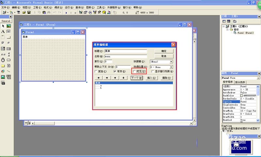Toggle the 可见(V) checkbox
Screen dimensions: 261x157
click(x=134, y=71)
